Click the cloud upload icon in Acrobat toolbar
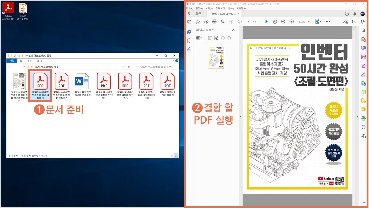 pos(206,22)
